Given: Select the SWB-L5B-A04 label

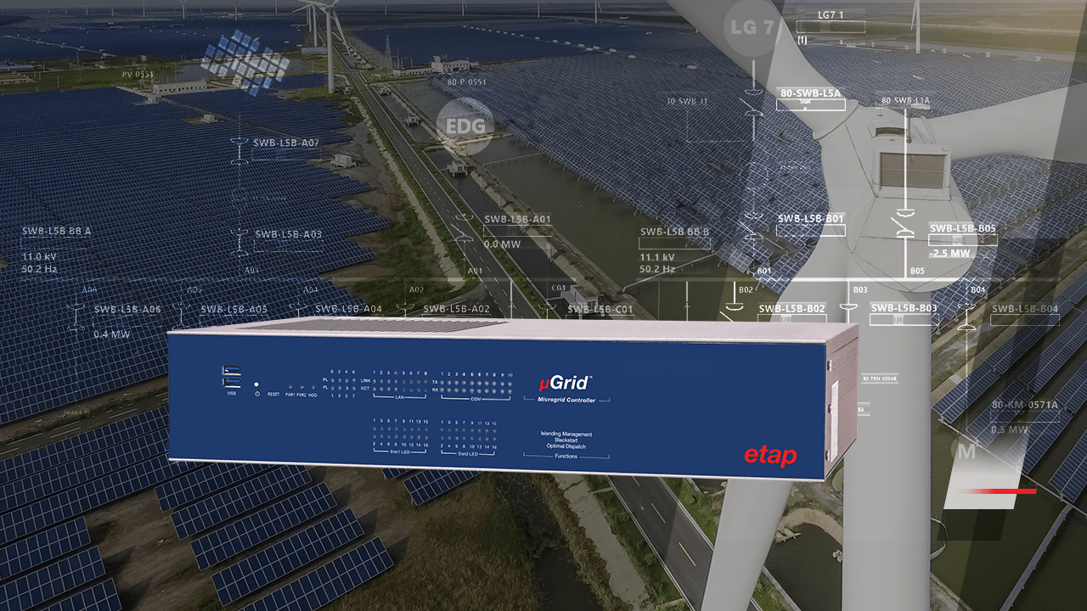Looking at the screenshot, I should point(348,309).
